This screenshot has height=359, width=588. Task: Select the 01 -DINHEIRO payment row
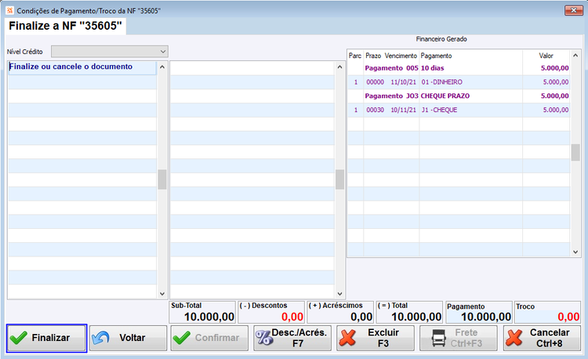click(x=459, y=82)
